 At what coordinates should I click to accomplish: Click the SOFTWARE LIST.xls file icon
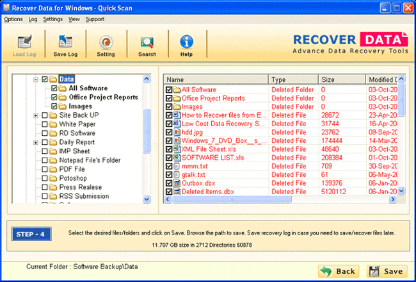pyautogui.click(x=177, y=157)
